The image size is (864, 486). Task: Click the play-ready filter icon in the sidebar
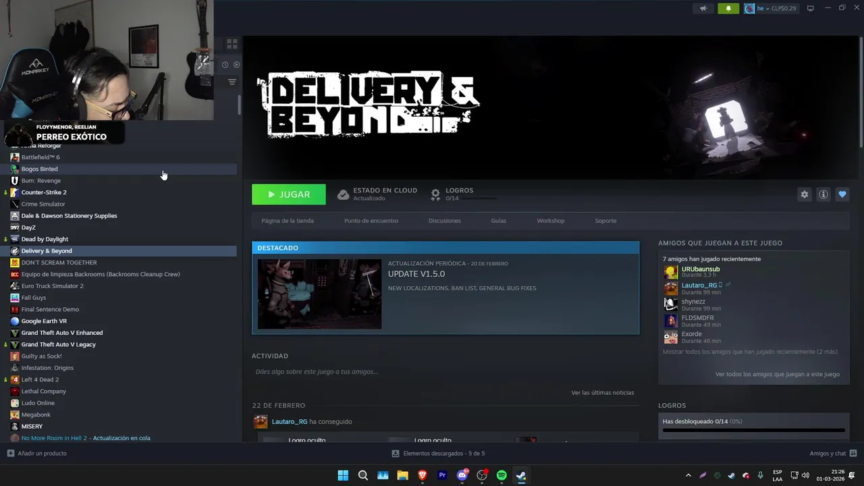(x=236, y=65)
